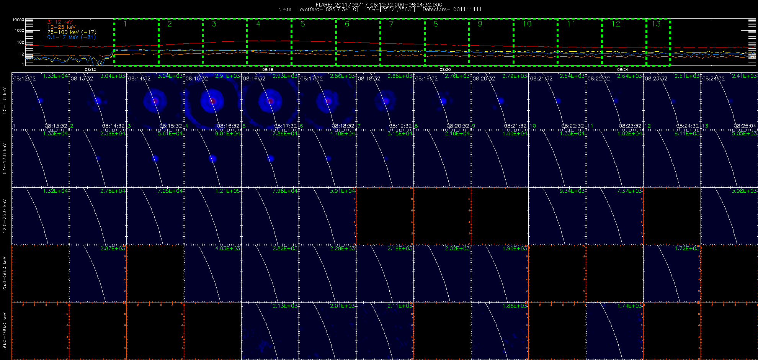Open the 6.0-12.0 keV image with peak 7.89E+04
Screen dimensions: 758x360
[x=270, y=159]
